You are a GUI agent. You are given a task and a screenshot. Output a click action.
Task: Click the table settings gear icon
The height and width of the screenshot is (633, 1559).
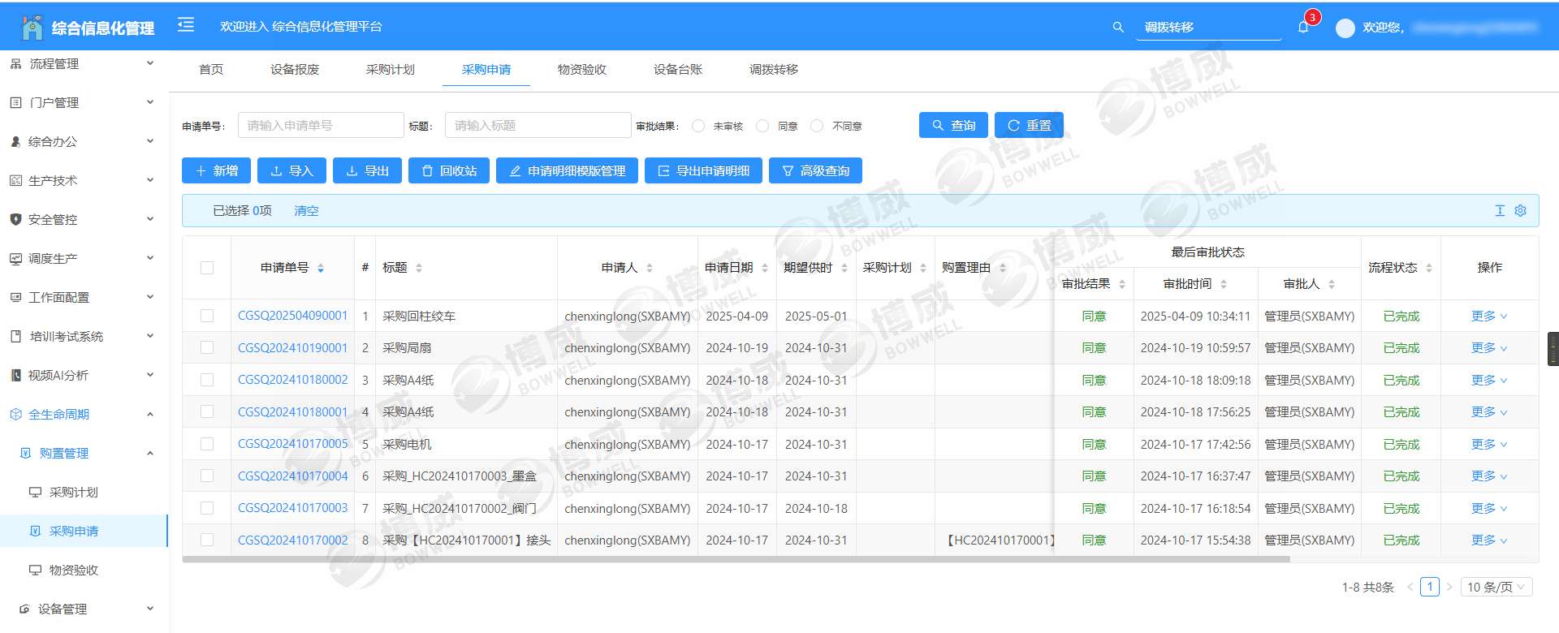1520,211
